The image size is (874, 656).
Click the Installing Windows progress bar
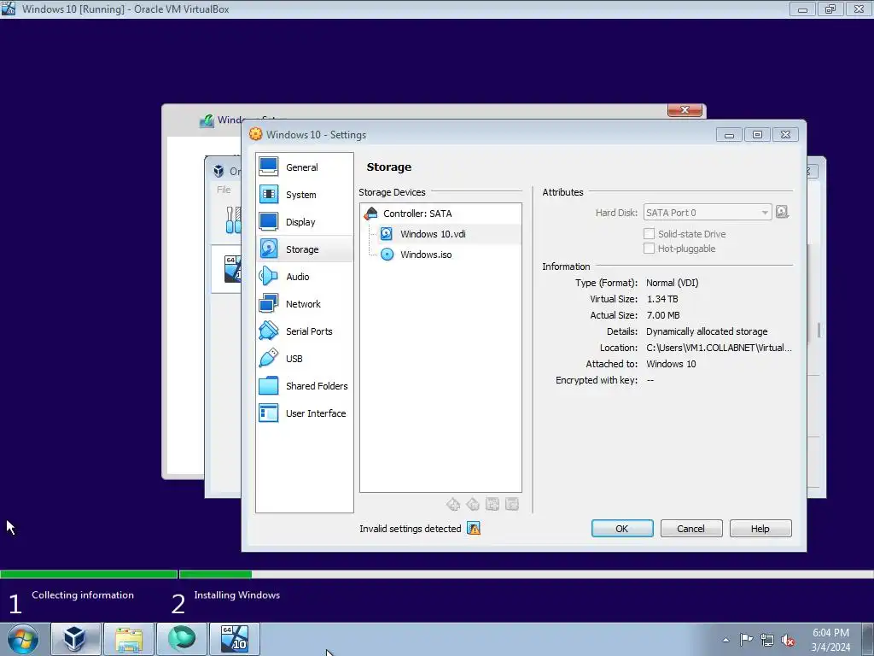[x=526, y=574]
